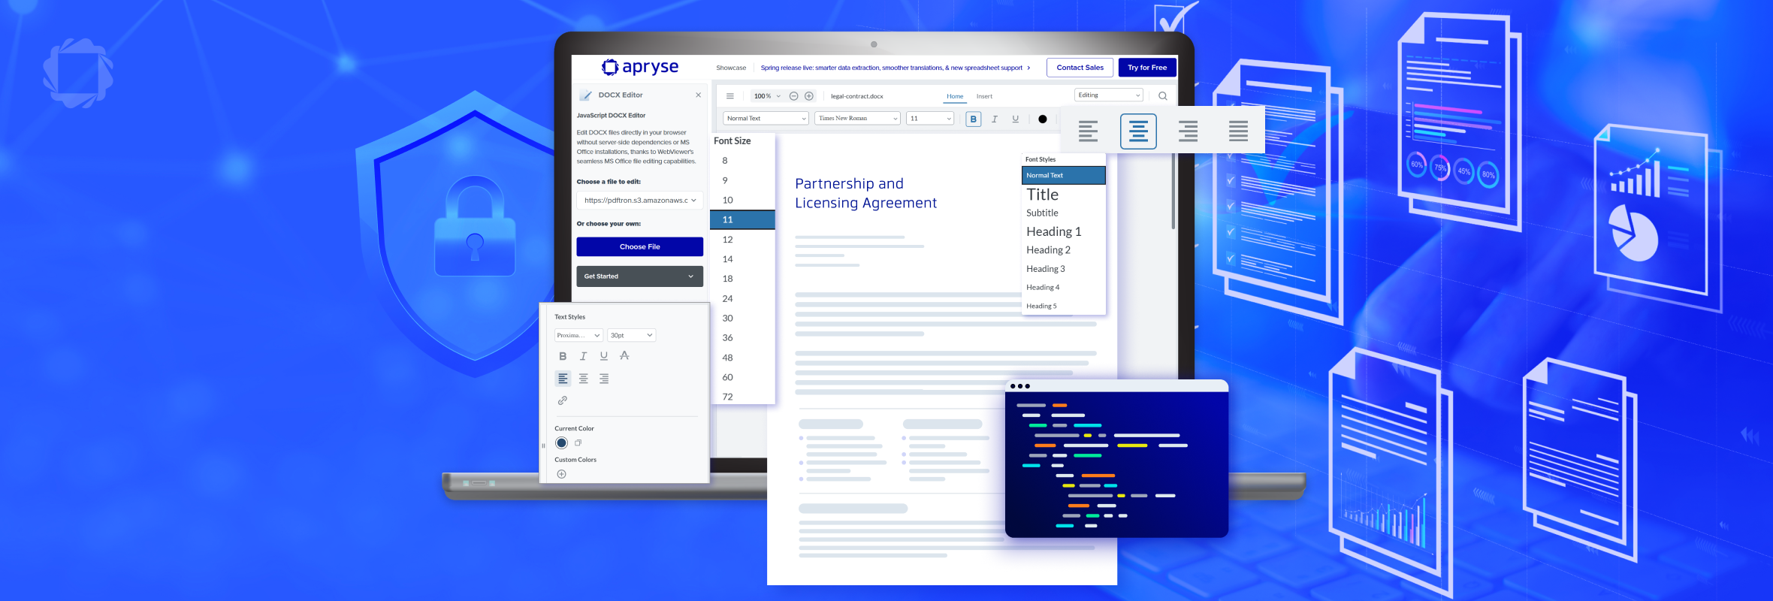
Task: Click the zoom in plus icon
Action: point(809,96)
